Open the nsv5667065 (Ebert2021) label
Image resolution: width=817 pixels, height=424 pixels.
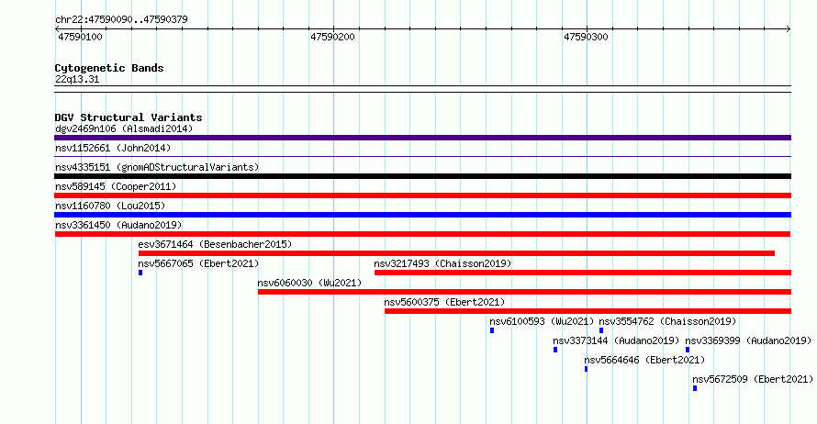(198, 263)
